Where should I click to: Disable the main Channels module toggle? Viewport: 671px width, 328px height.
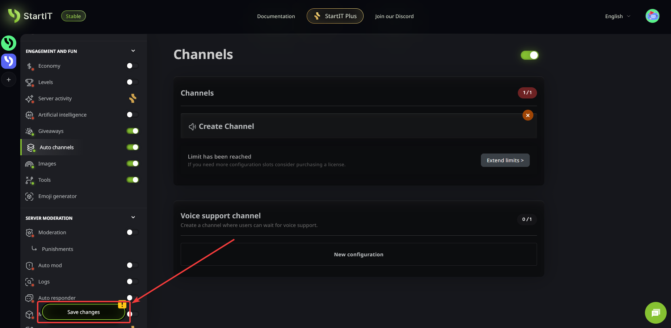tap(529, 55)
